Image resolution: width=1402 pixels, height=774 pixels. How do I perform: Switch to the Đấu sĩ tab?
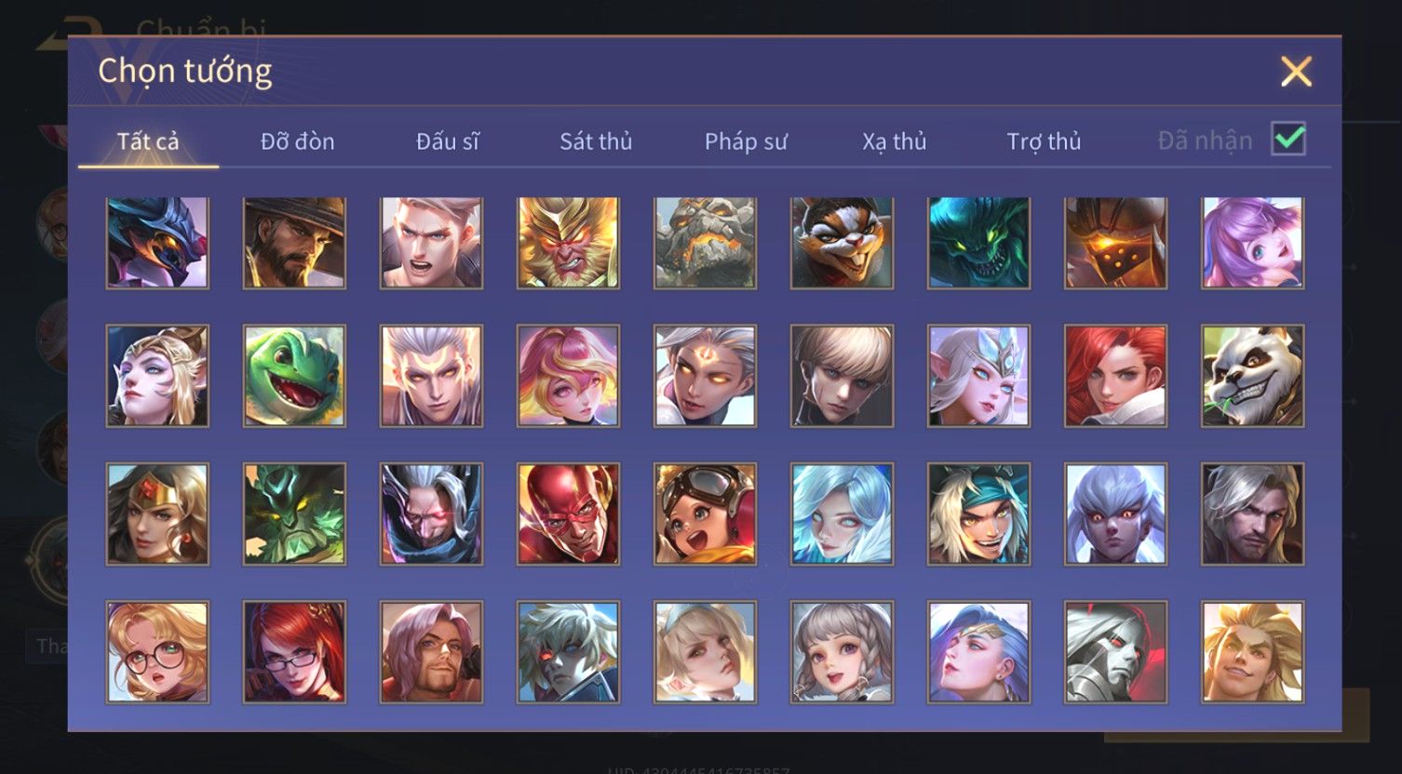pos(447,141)
